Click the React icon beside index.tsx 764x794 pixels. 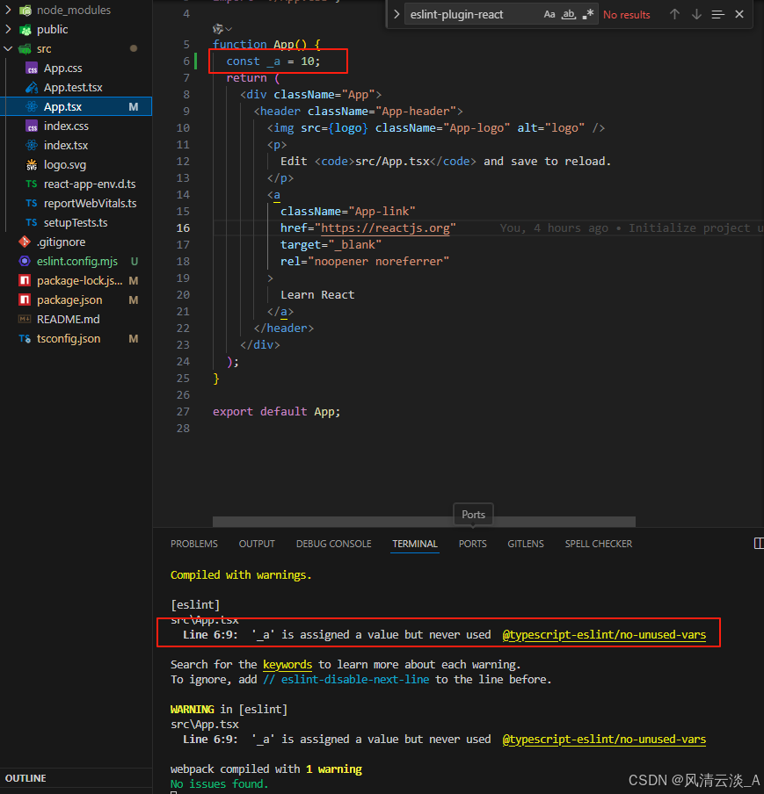coord(32,145)
